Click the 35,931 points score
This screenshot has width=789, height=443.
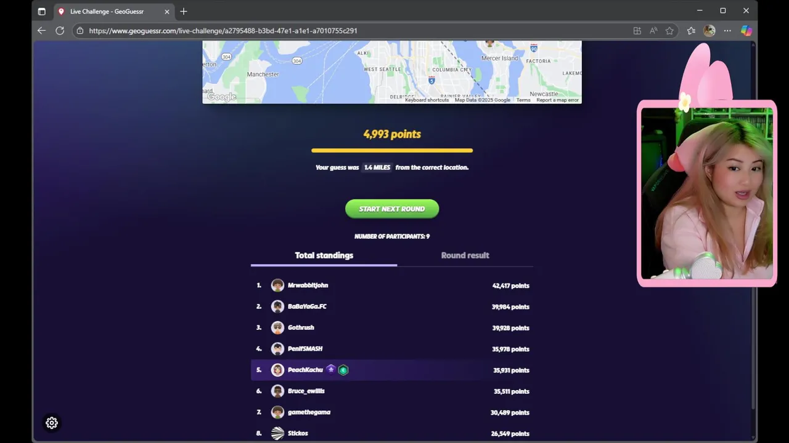click(x=511, y=370)
